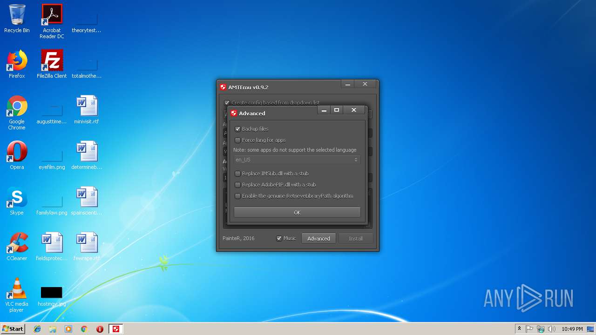The width and height of the screenshot is (596, 335).
Task: Select the CCleaner desktop shortcut
Action: (x=17, y=247)
